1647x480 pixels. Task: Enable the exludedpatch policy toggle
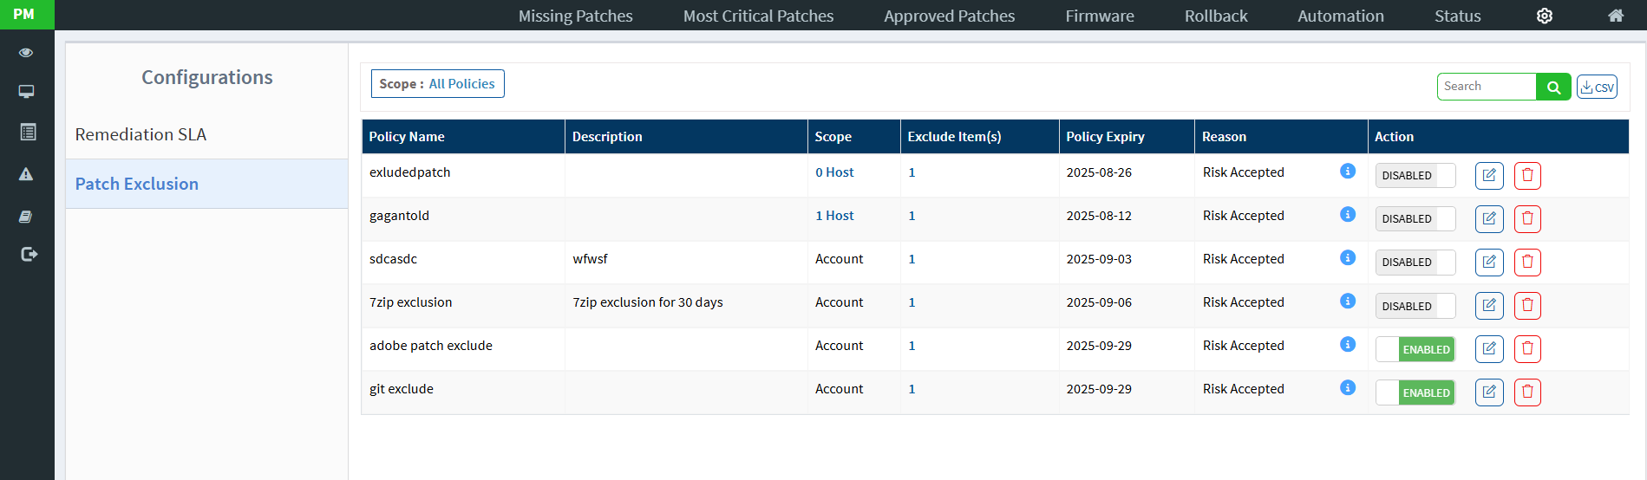tap(1415, 176)
